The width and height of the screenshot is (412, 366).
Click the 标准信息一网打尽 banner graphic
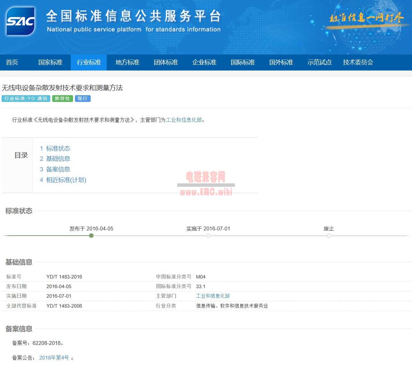(x=365, y=18)
